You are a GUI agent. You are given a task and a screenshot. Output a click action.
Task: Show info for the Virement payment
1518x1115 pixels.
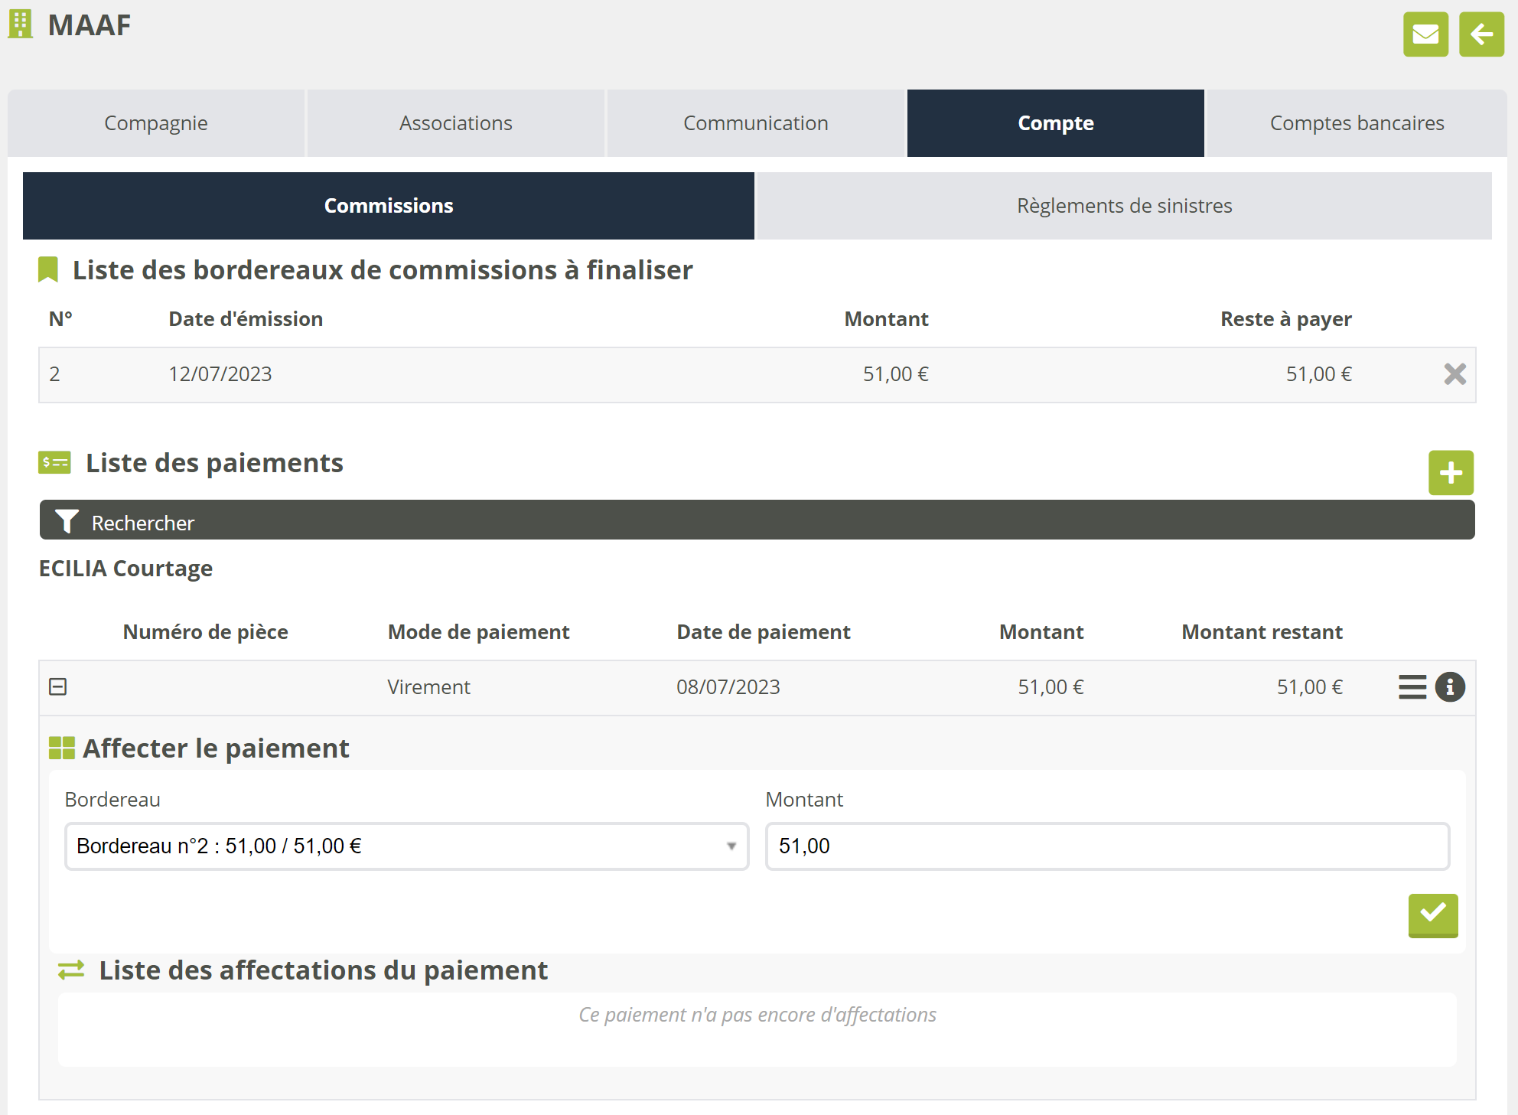(x=1450, y=686)
